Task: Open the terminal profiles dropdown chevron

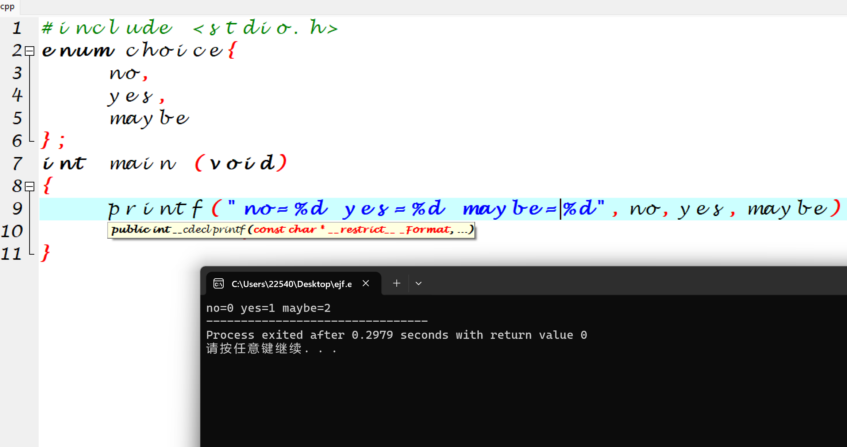Action: click(419, 283)
